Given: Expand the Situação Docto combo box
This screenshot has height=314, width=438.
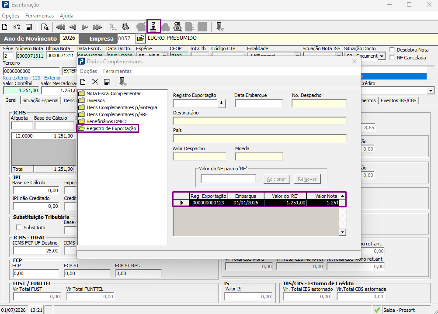Looking at the screenshot, I should (x=382, y=56).
